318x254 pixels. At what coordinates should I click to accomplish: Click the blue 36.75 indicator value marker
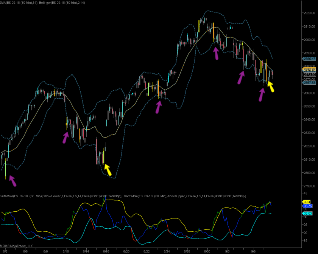(307, 206)
